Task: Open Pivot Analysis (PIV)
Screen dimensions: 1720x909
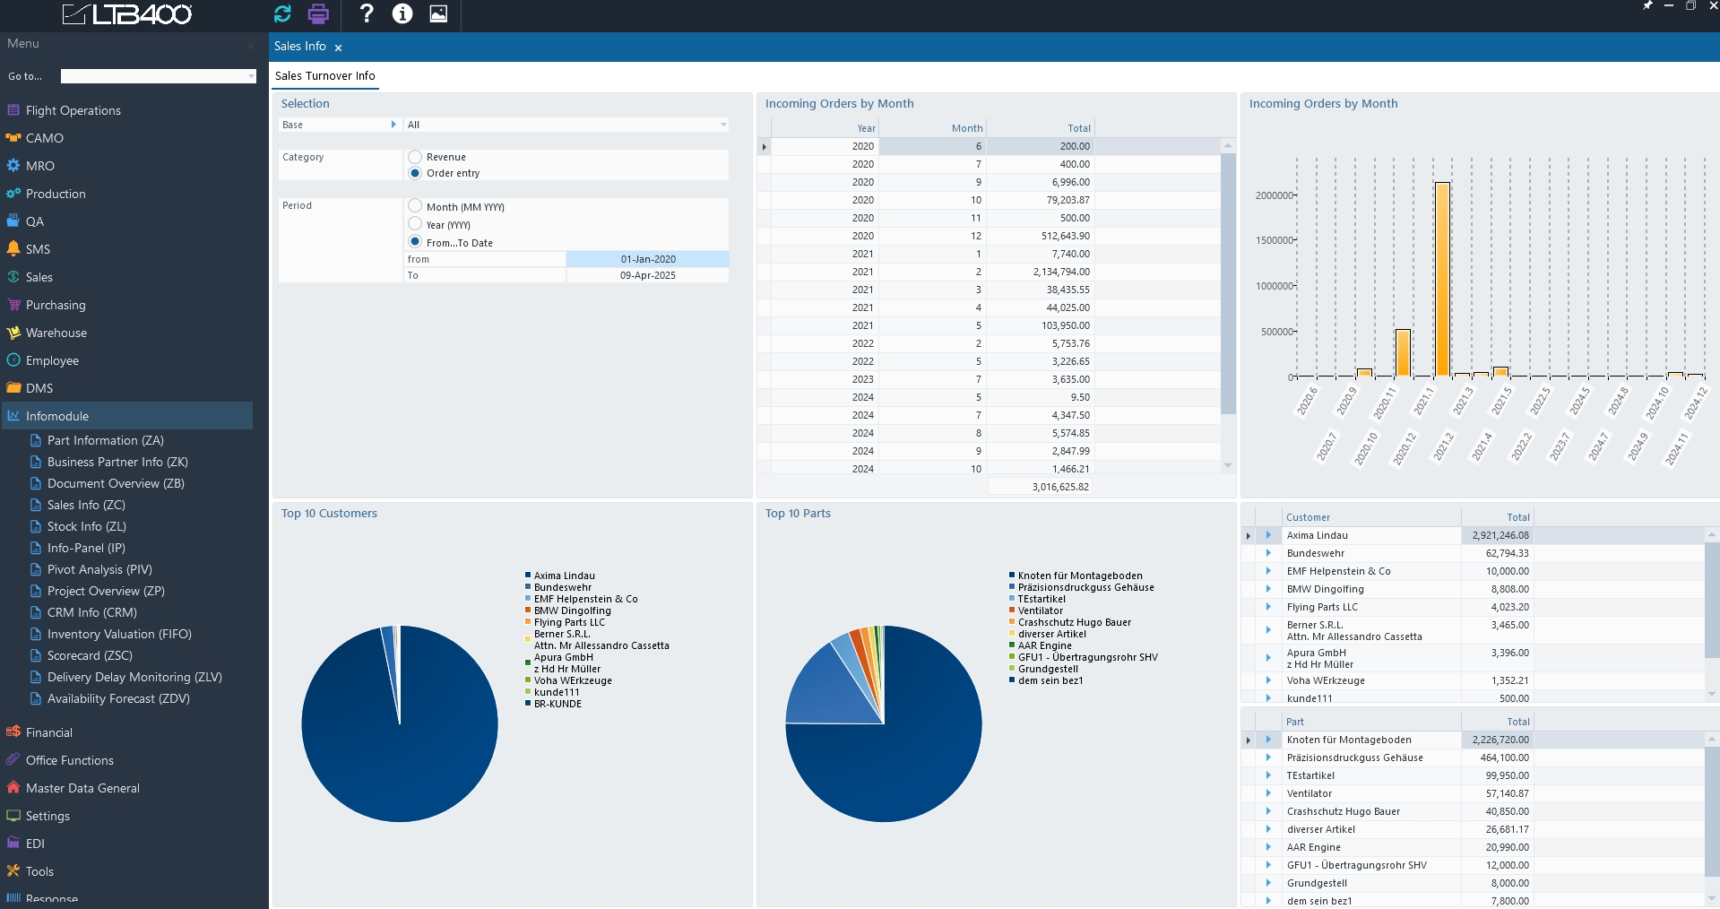Action: click(x=99, y=569)
